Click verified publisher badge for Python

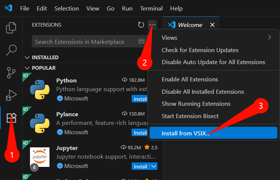pos(60,98)
